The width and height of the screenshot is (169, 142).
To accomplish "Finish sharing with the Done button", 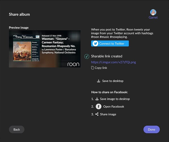I will click(x=151, y=130).
